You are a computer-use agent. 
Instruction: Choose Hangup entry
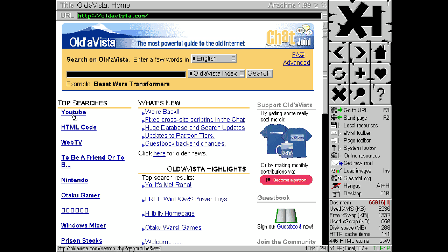click(360, 186)
